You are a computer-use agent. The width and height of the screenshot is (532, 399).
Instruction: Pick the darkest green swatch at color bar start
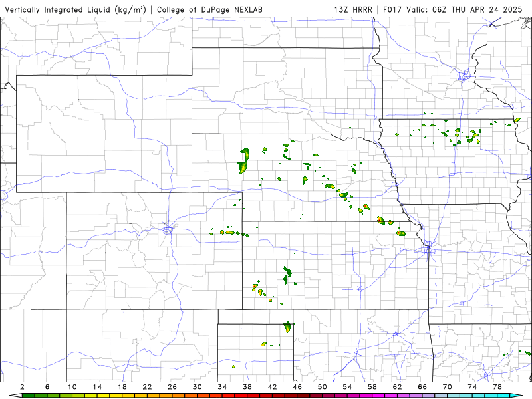pyautogui.click(x=29, y=396)
